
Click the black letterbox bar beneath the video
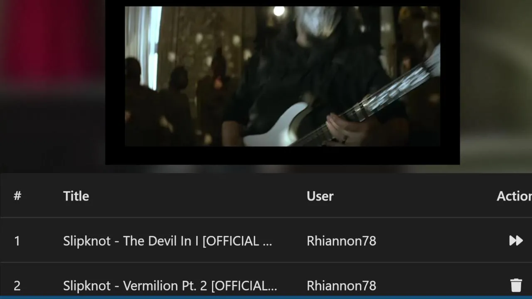(282, 156)
